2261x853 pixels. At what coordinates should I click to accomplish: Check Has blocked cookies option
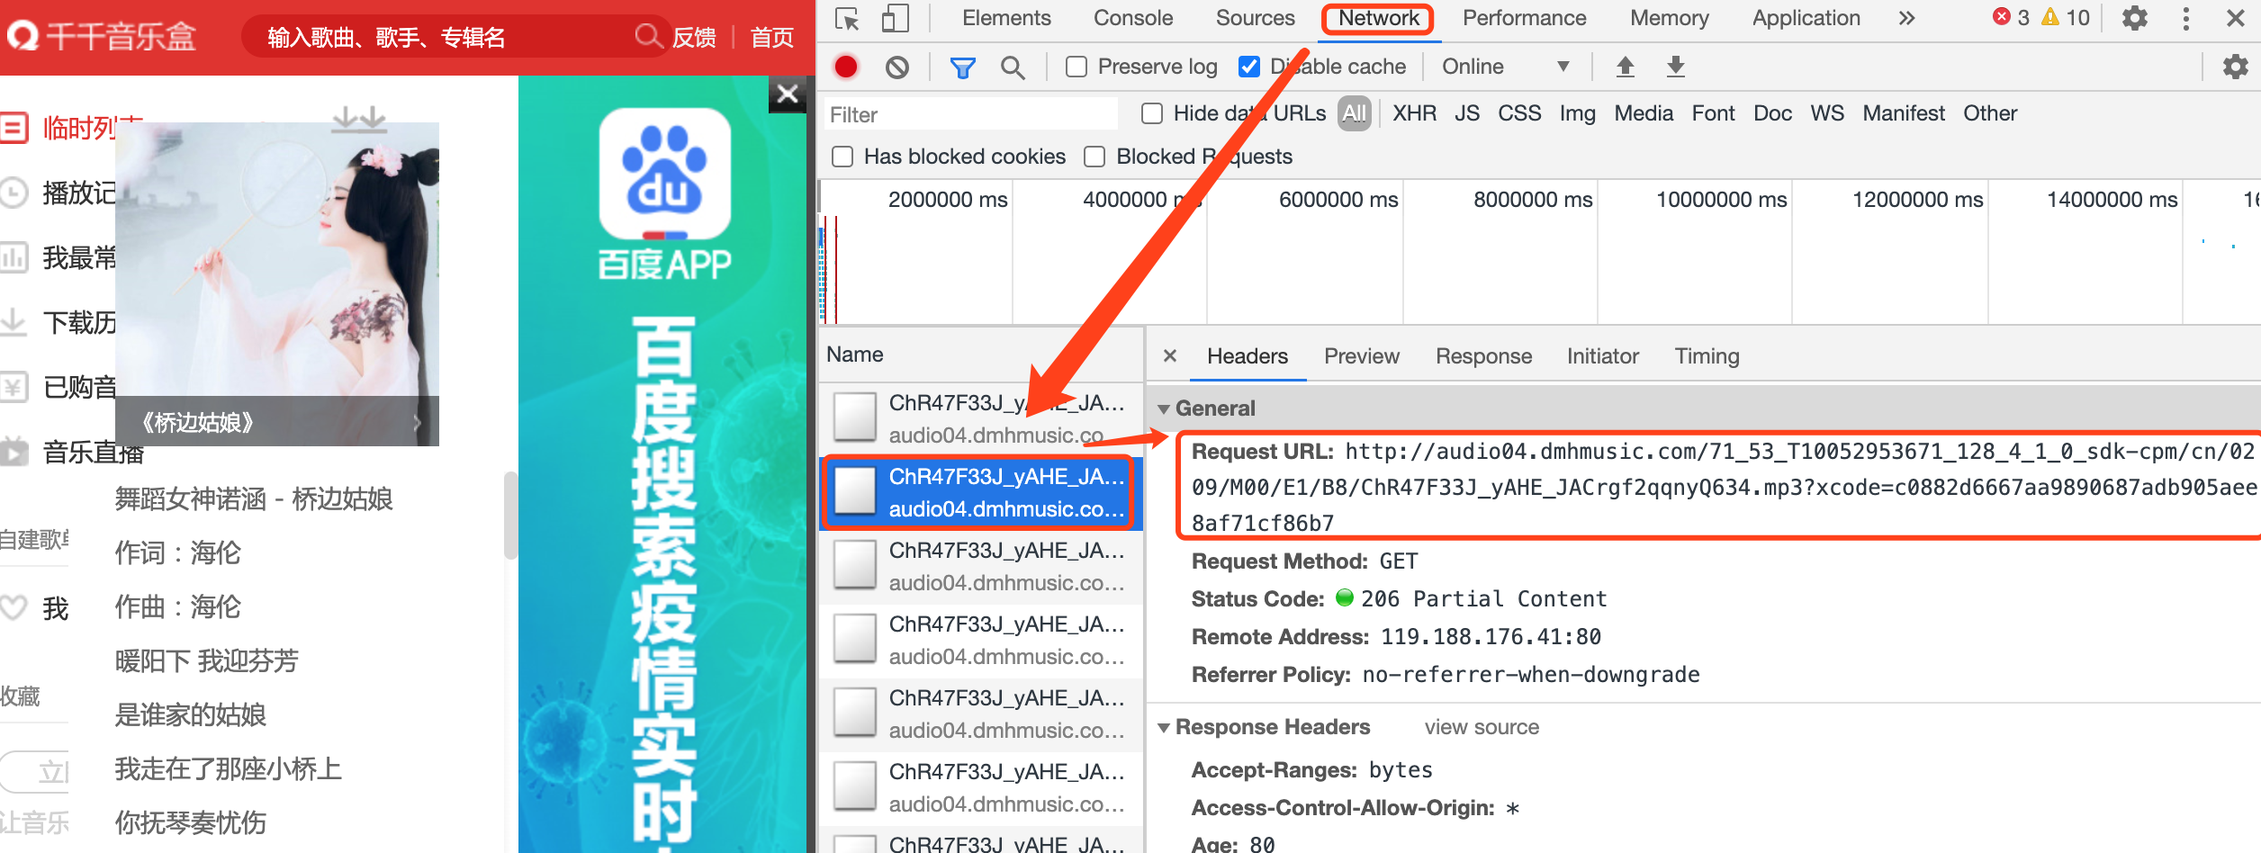click(x=842, y=157)
